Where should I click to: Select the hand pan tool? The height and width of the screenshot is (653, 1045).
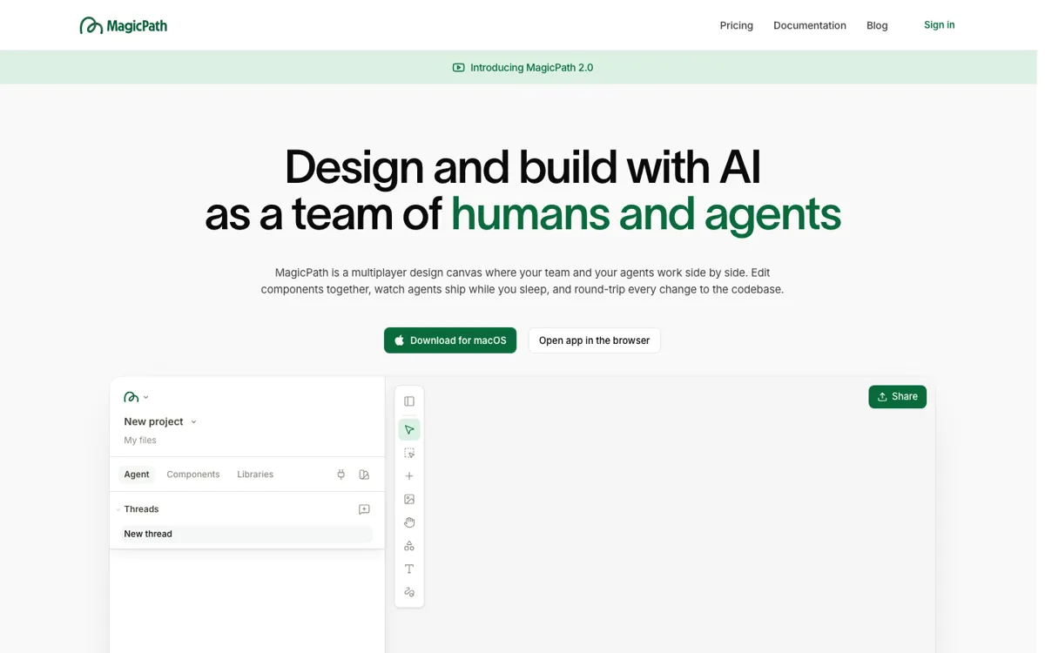tap(409, 522)
